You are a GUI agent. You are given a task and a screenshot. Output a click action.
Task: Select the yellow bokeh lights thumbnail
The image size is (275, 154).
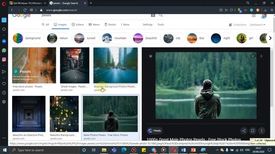click(64, 114)
